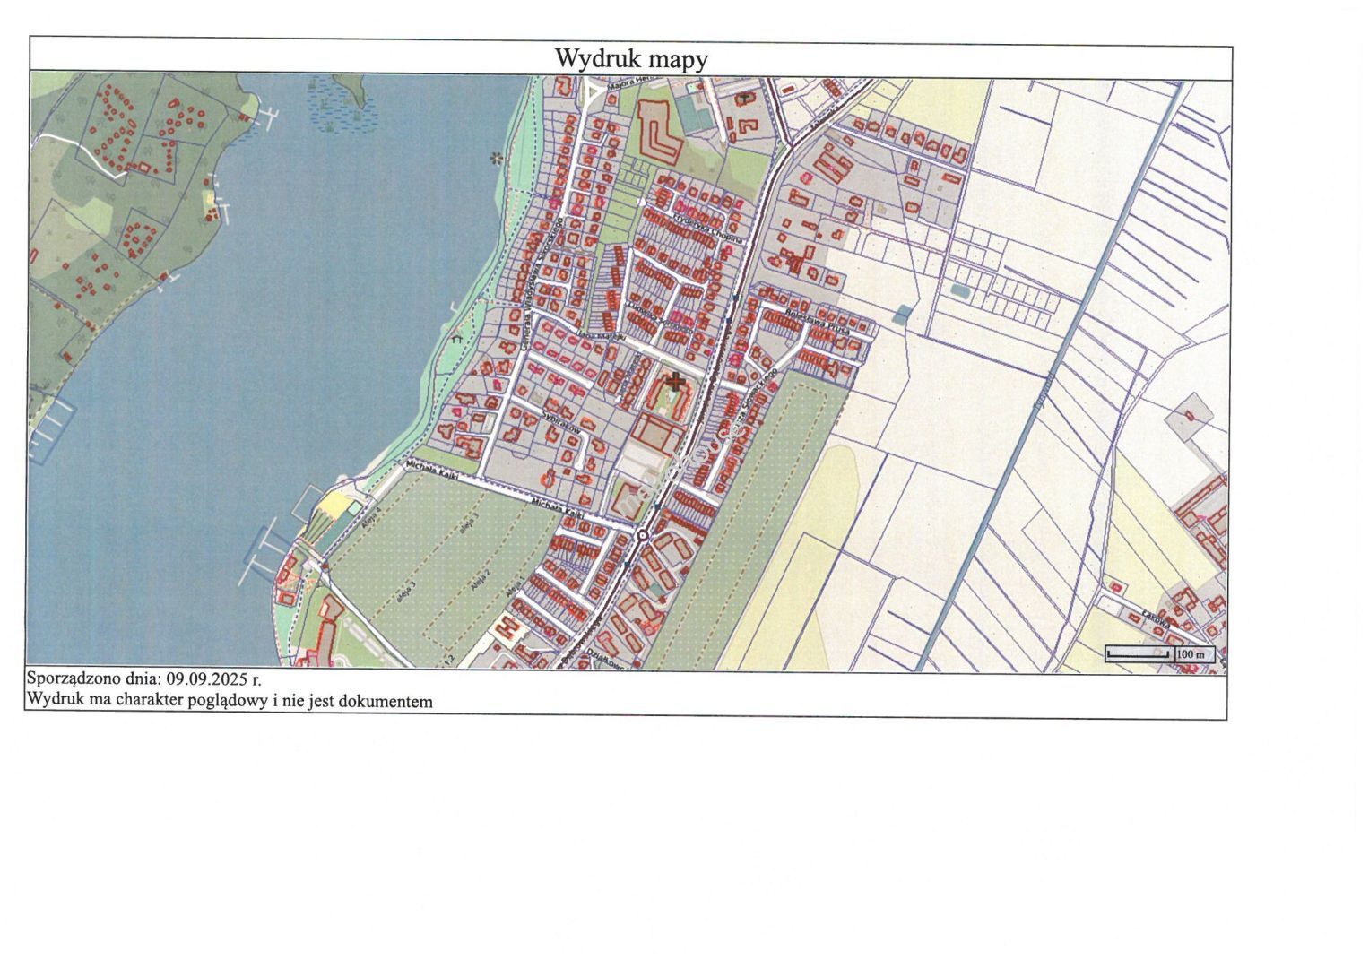Click the 'Fryderyka Chopina' street label
The height and width of the screenshot is (968, 1369).
708,228
